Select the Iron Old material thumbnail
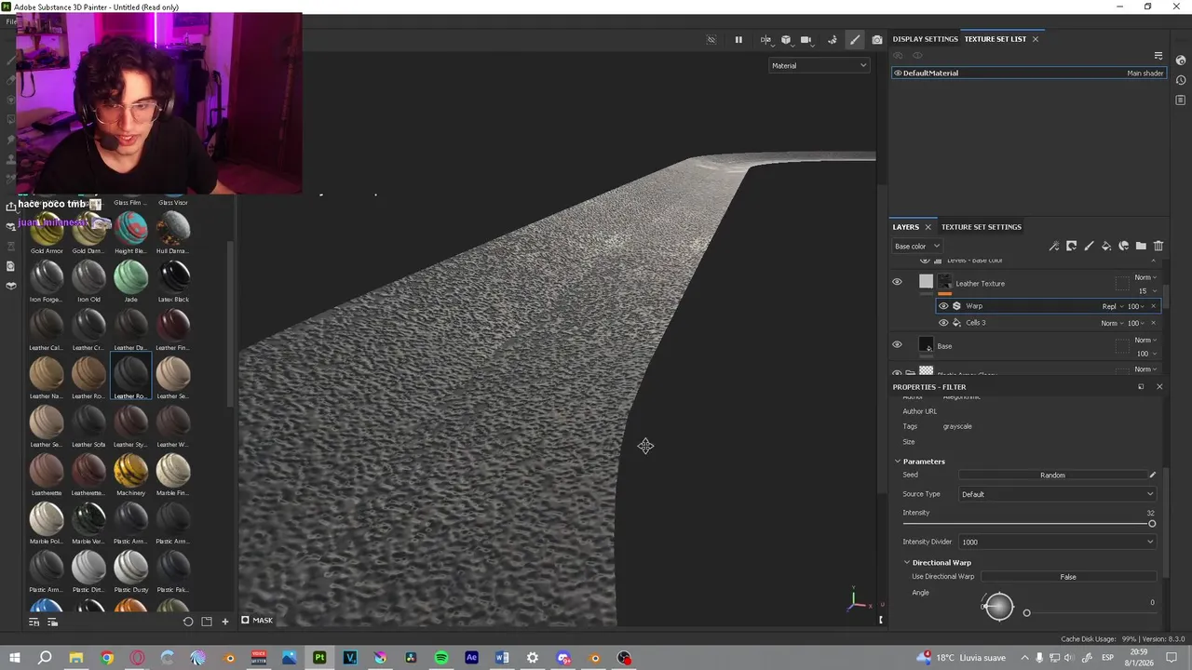Image resolution: width=1192 pixels, height=670 pixels. tap(88, 275)
